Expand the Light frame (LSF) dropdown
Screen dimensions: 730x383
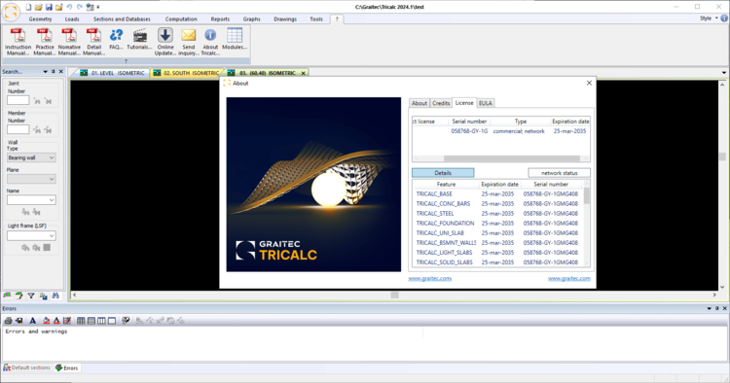[x=31, y=235]
